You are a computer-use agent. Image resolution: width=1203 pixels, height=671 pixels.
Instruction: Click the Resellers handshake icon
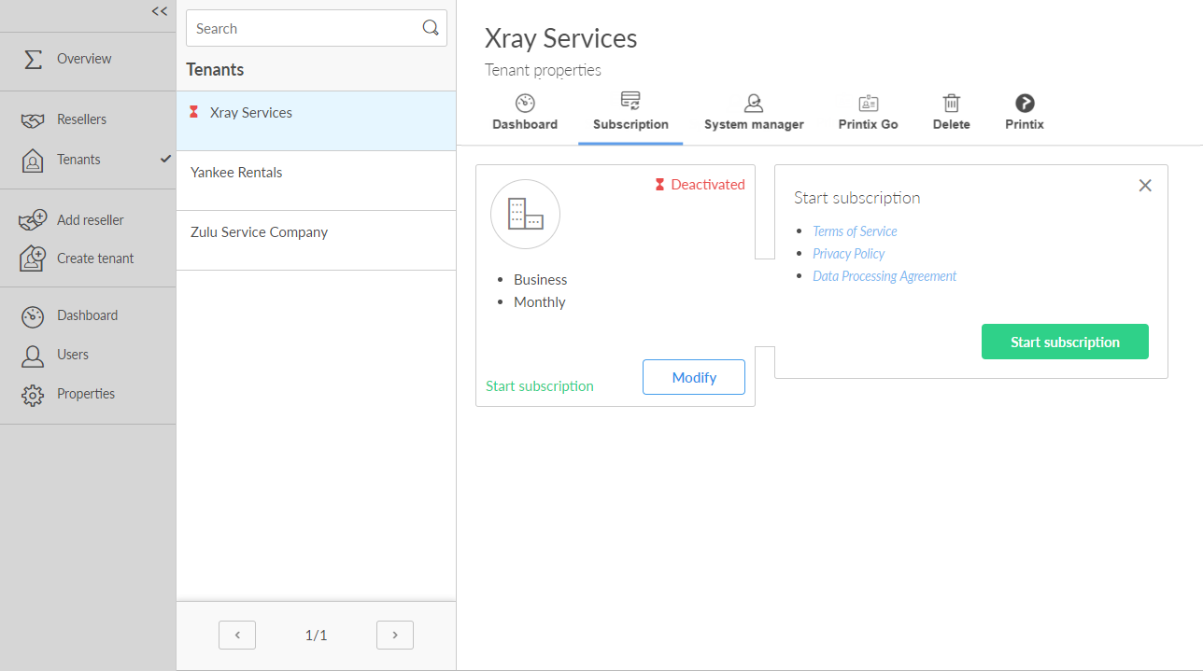[33, 120]
